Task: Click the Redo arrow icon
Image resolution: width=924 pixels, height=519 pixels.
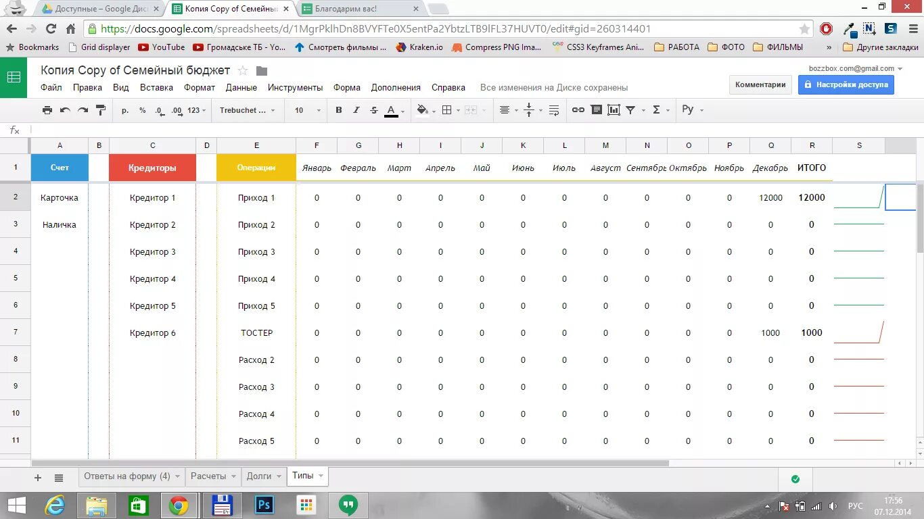Action: tap(83, 110)
